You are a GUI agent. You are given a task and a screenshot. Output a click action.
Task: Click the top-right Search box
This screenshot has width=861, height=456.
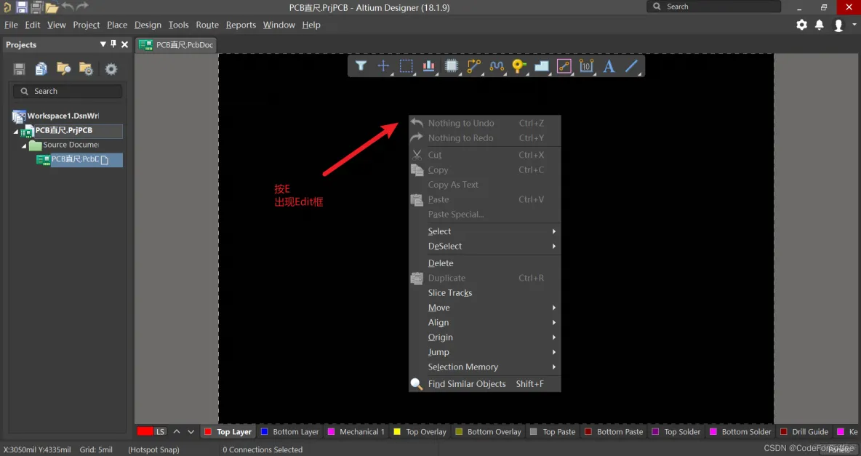pyautogui.click(x=714, y=7)
